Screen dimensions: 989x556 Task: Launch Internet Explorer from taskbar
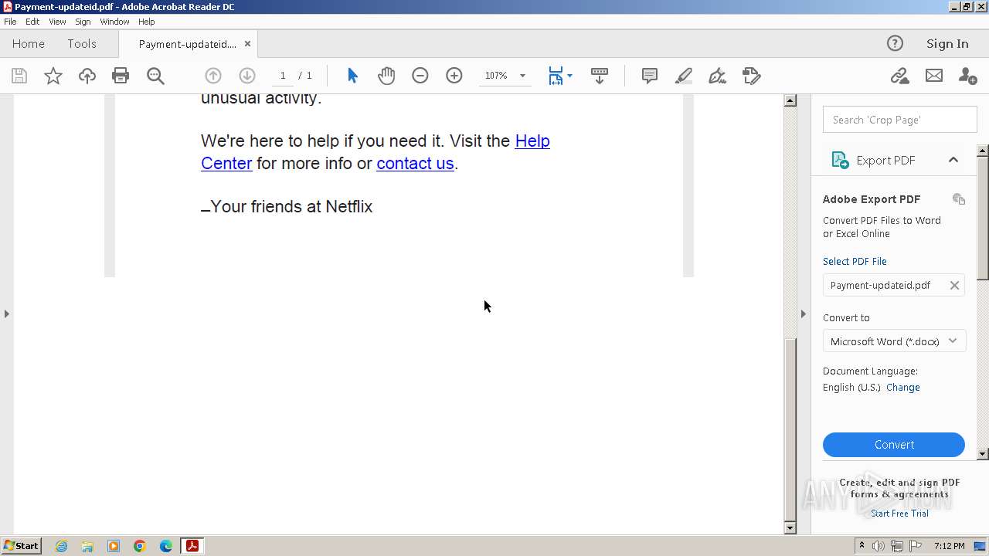[62, 546]
